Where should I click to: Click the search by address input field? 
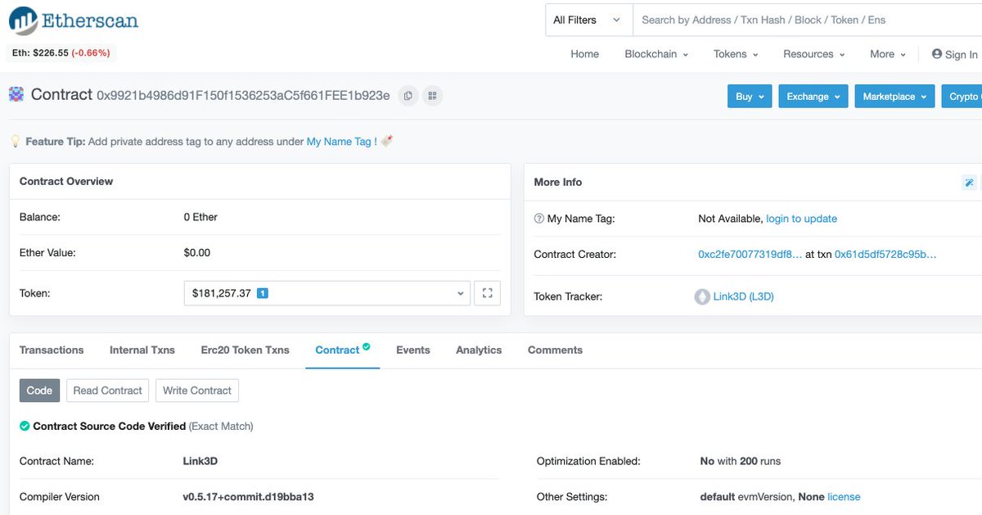[808, 20]
